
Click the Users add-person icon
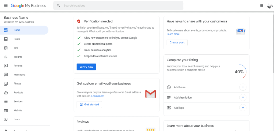6,119
